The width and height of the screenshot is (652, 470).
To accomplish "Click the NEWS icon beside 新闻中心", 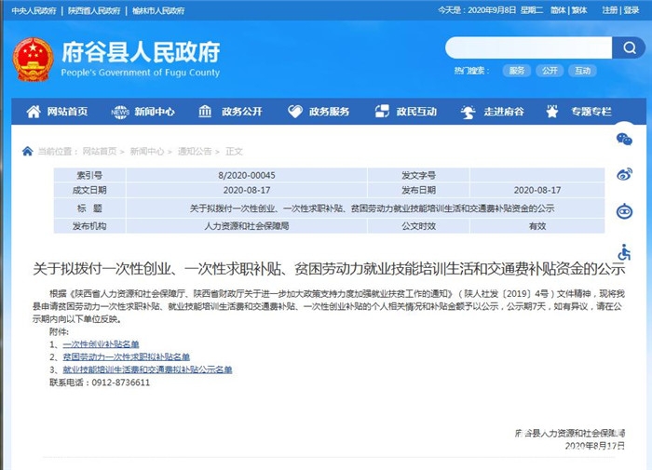I will (x=120, y=112).
